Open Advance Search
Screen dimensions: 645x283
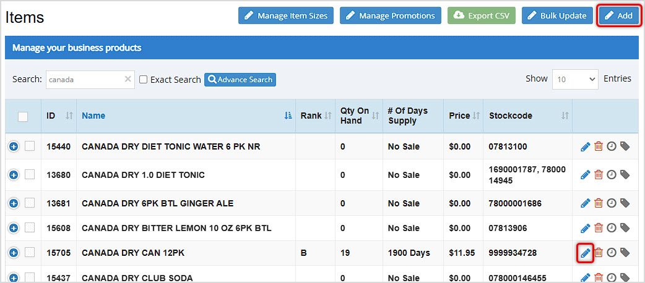coord(240,80)
